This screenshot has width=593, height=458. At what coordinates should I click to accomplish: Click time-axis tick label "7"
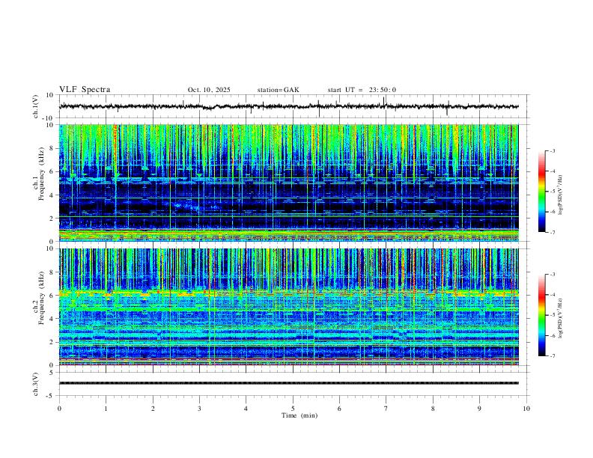(386, 409)
